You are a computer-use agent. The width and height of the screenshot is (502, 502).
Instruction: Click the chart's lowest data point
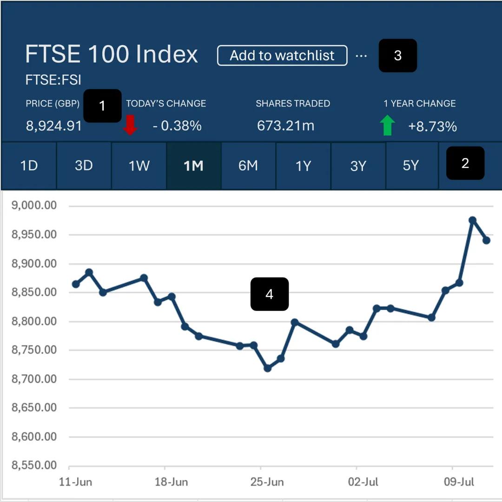(x=268, y=369)
